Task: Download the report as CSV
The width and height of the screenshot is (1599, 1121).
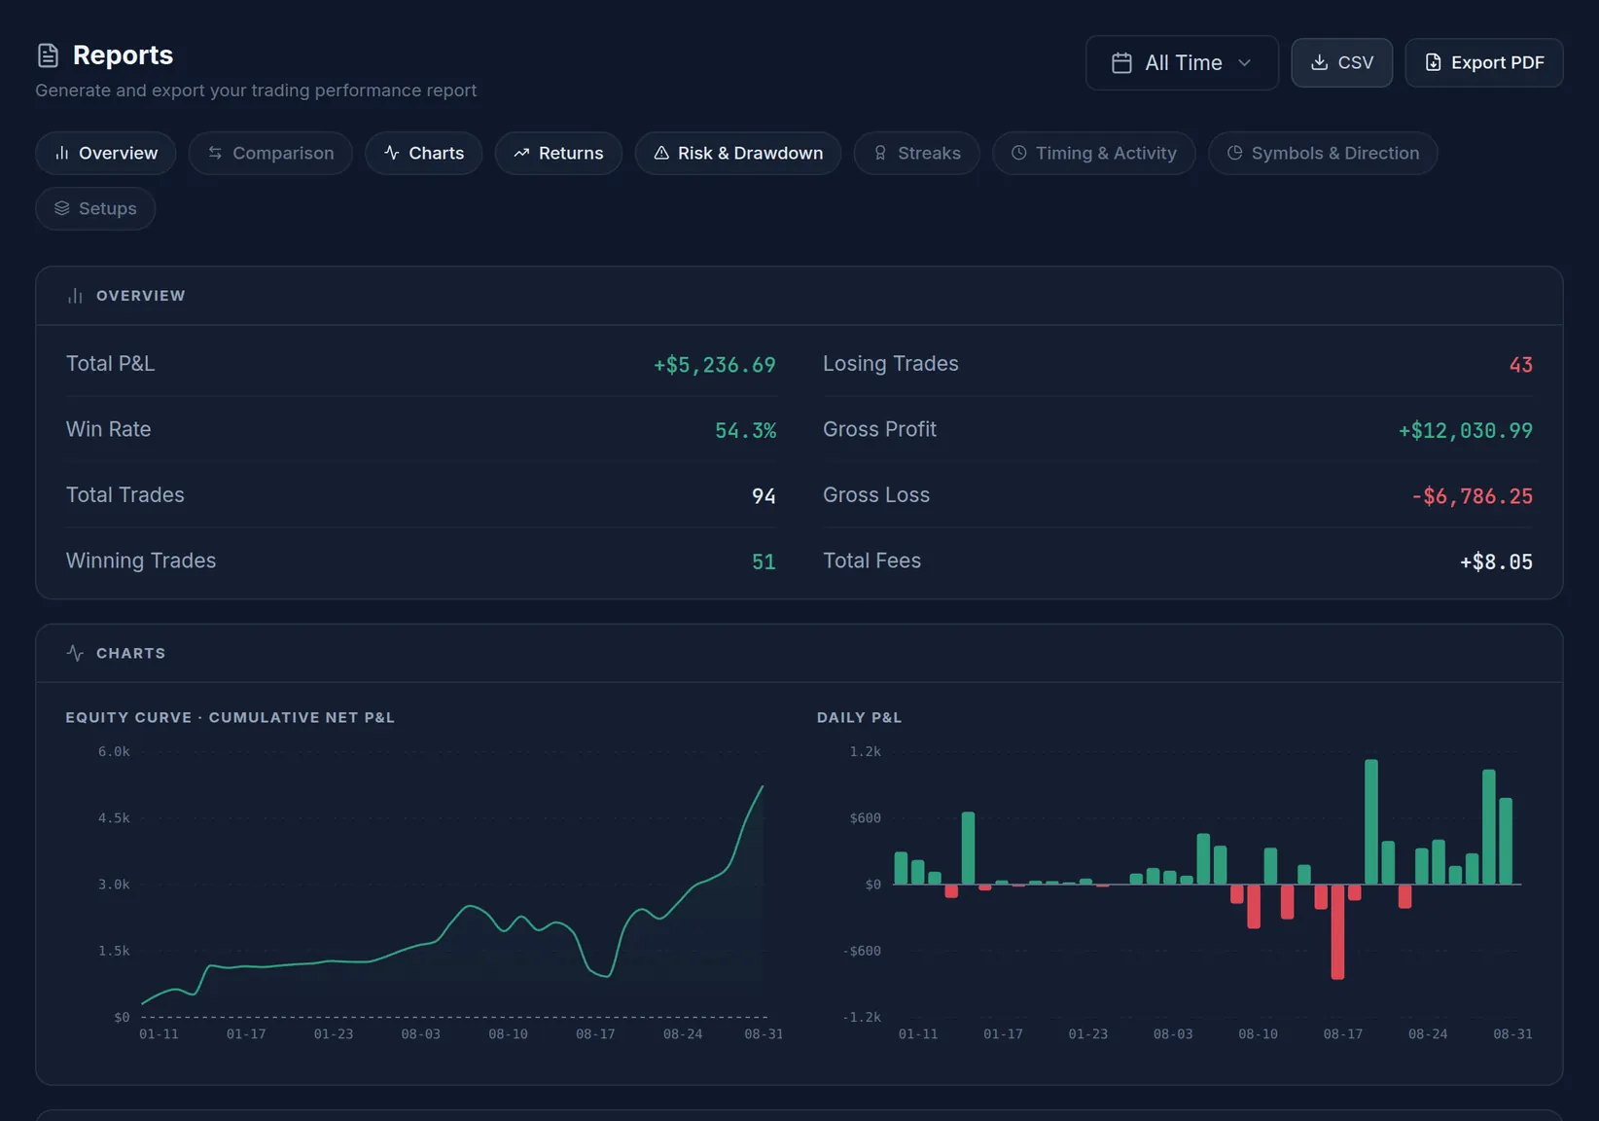Action: pyautogui.click(x=1341, y=62)
